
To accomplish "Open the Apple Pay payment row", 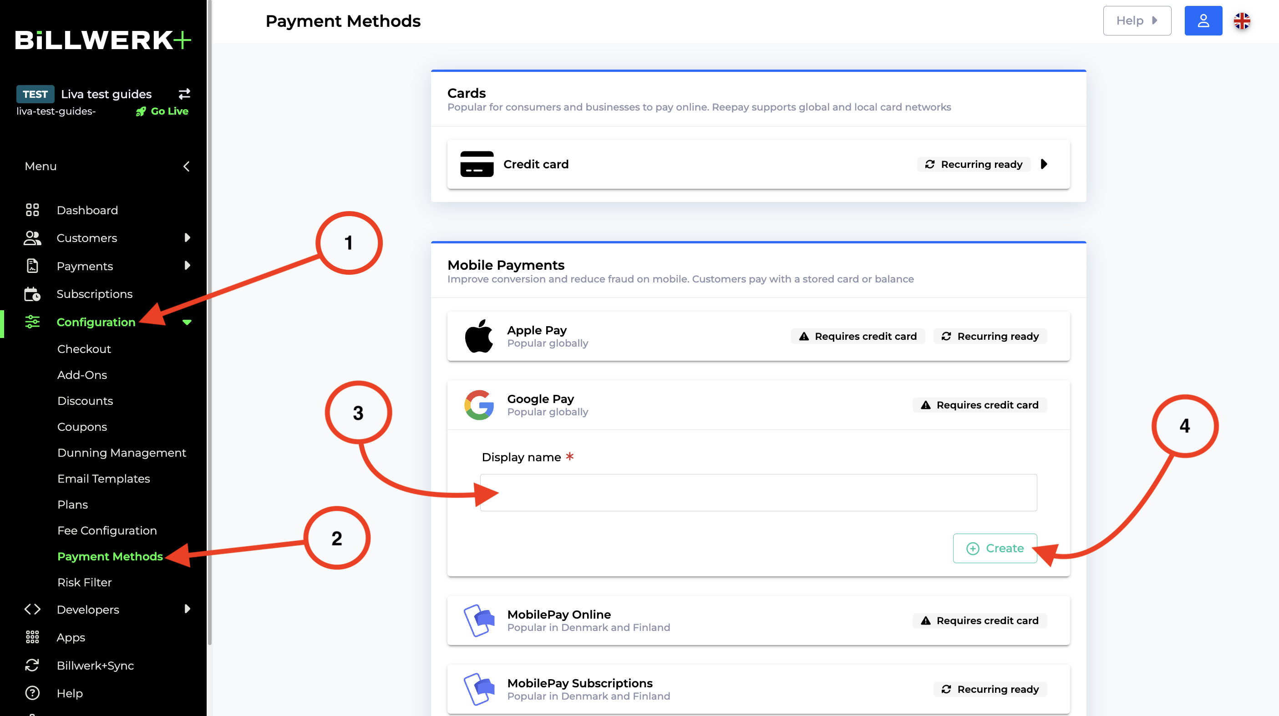I will (x=758, y=337).
